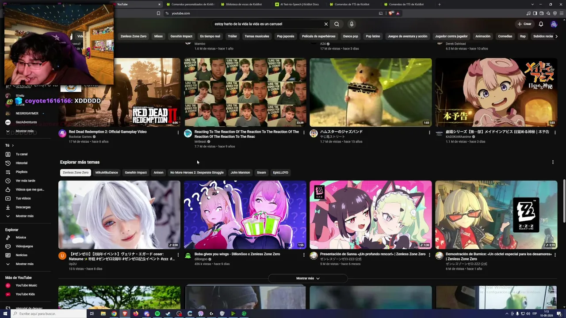Browse Noticias under Explorar
The height and width of the screenshot is (318, 566).
[x=22, y=255]
